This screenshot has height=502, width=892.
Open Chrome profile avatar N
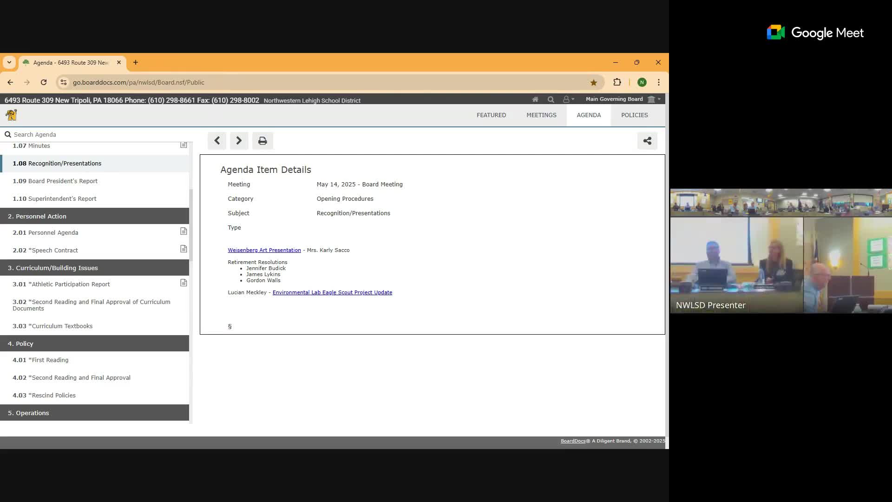[642, 82]
